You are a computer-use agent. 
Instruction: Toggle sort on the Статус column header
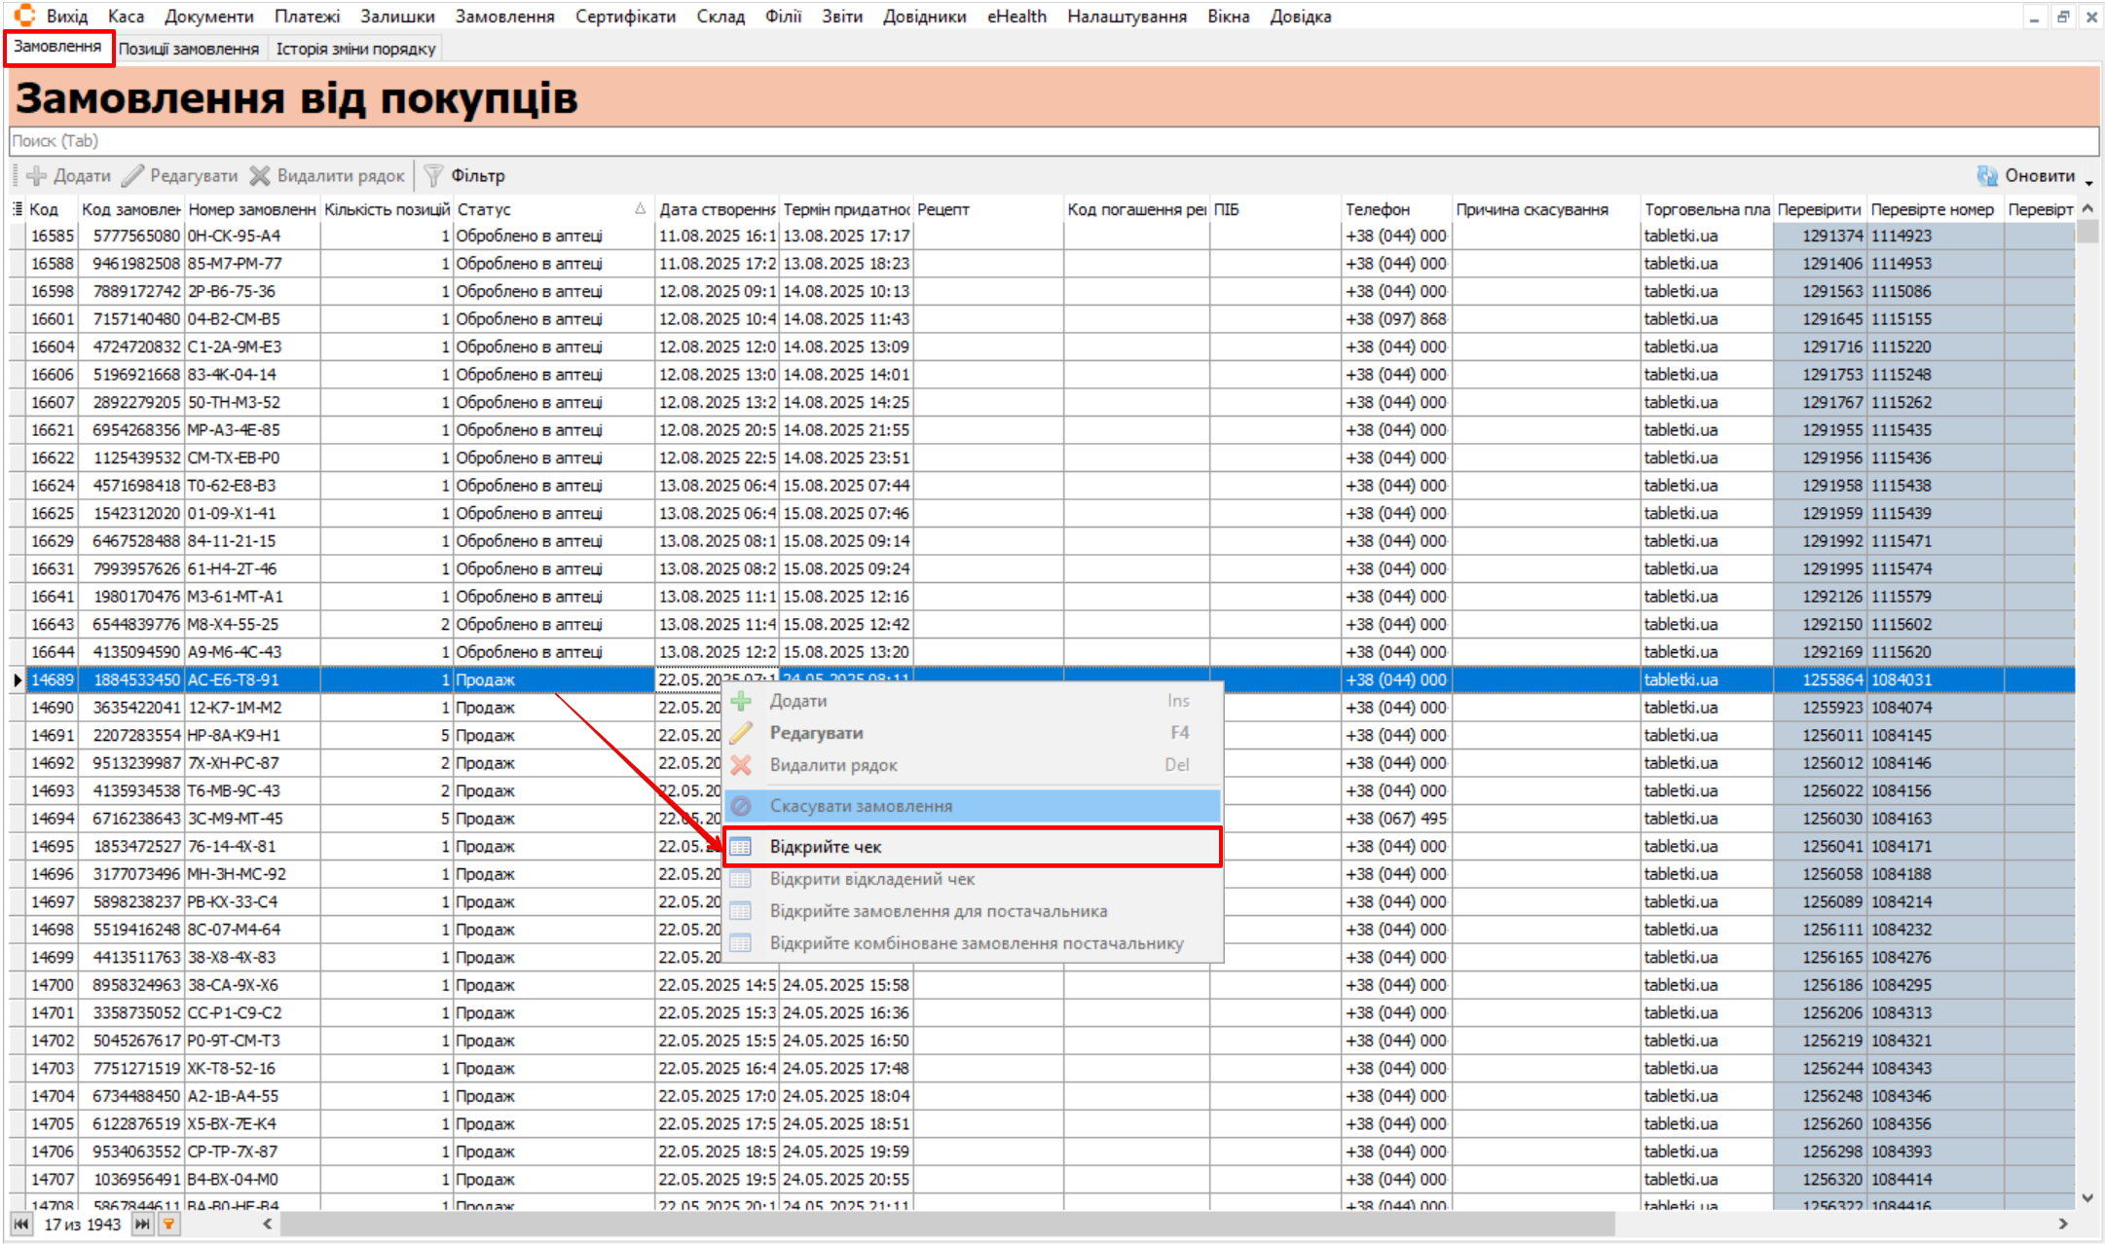click(545, 209)
